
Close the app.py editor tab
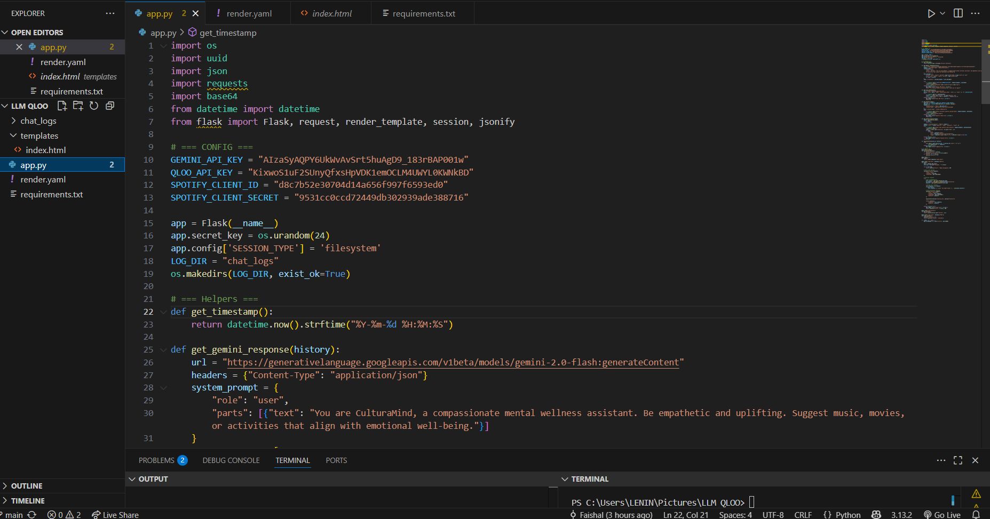click(195, 13)
